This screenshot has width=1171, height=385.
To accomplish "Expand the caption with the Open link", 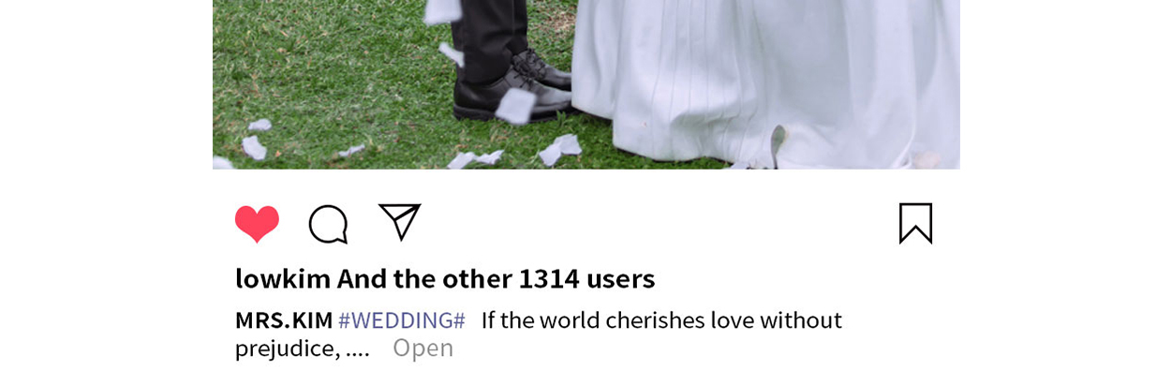I will 422,348.
